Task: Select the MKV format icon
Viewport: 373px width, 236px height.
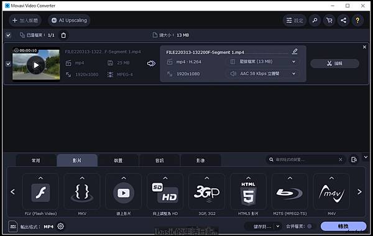Action: point(82,193)
